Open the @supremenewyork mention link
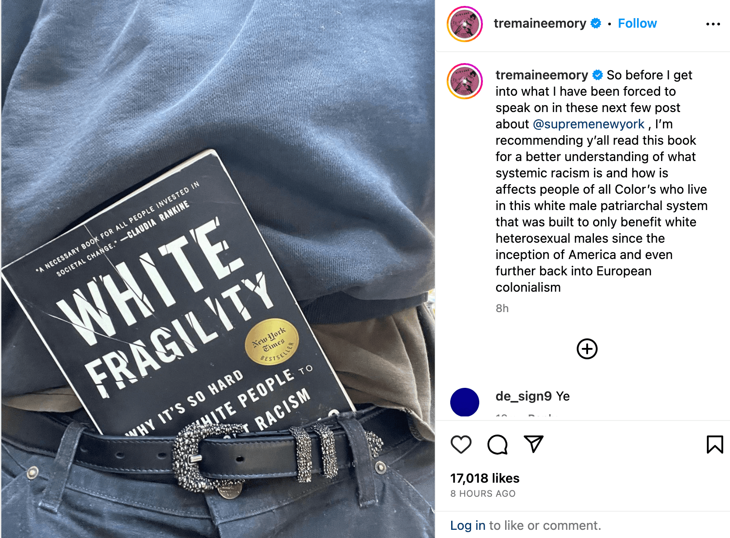Screen dimensions: 730x538 pyautogui.click(x=589, y=124)
